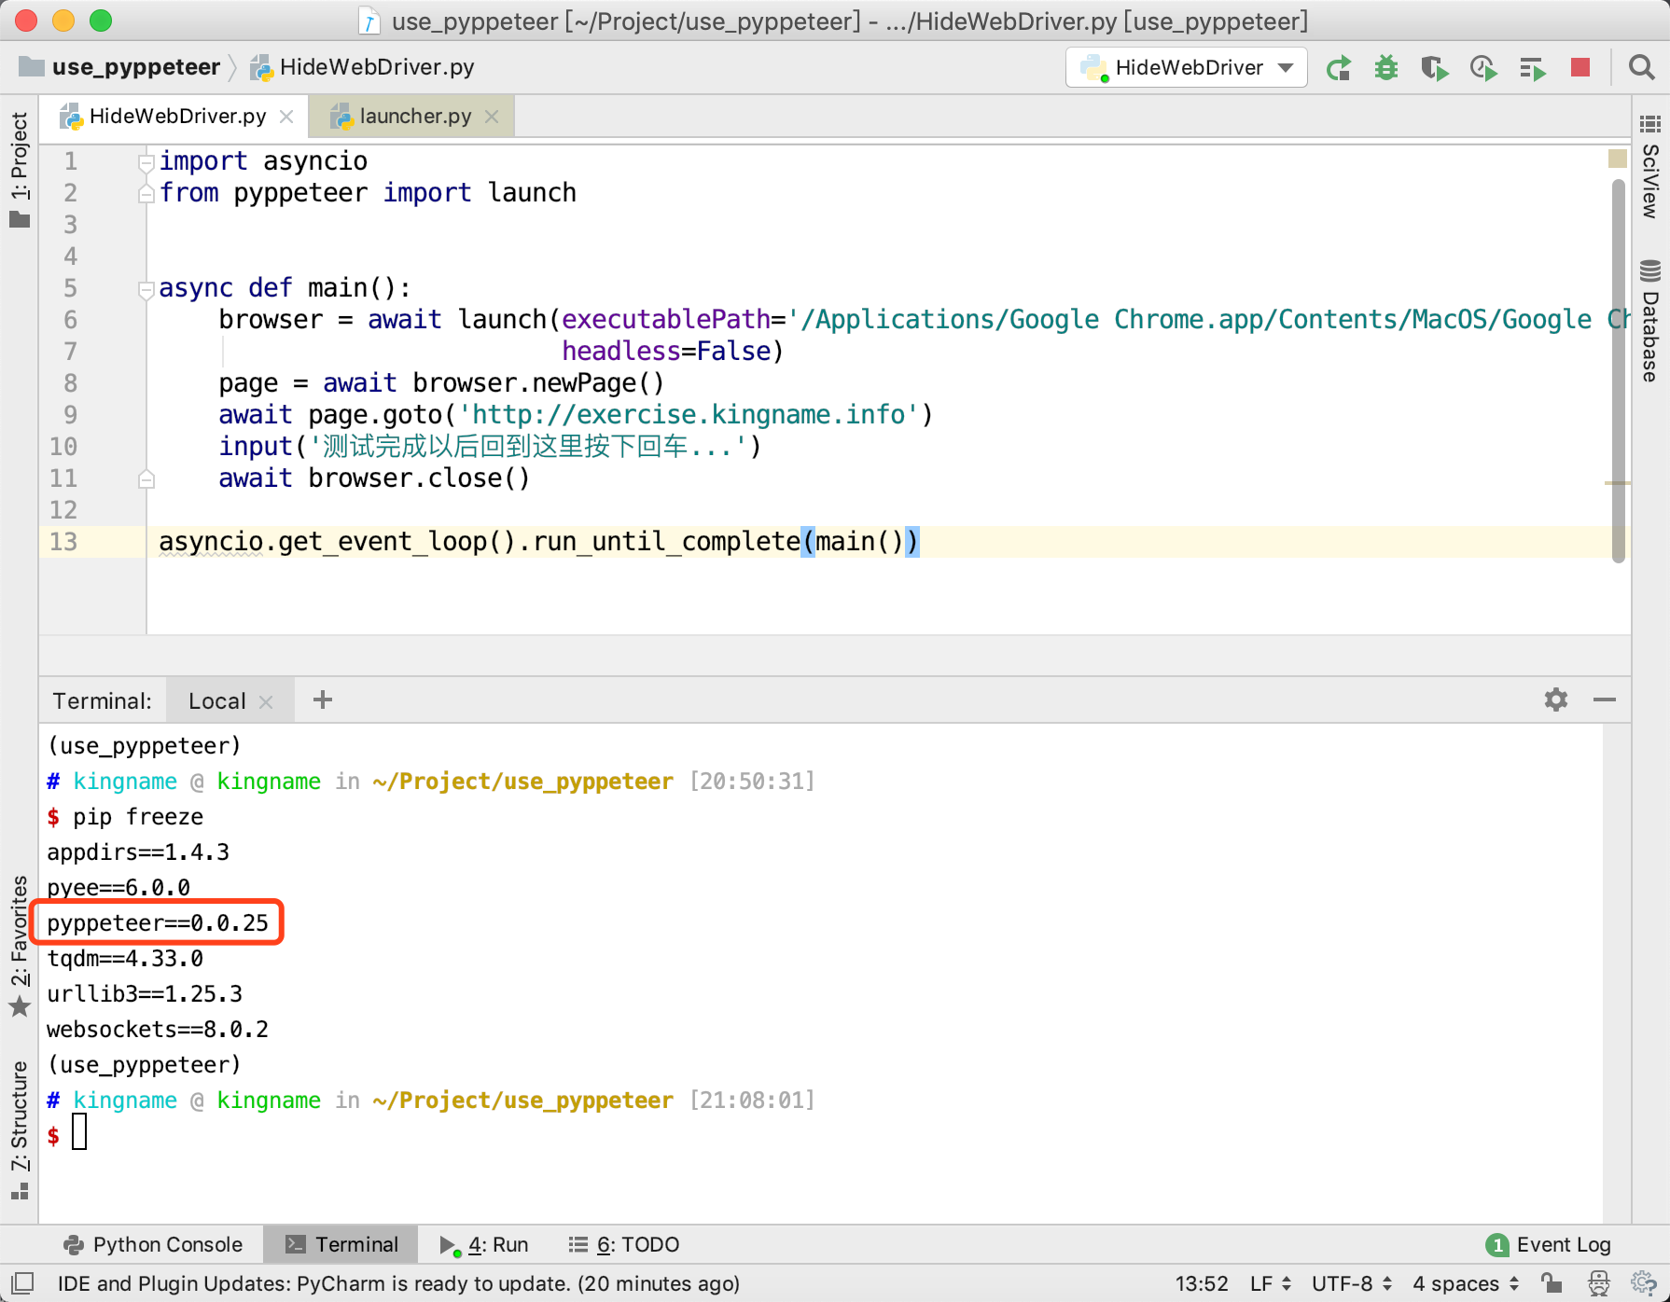Click the inspection status indicator square

pos(1618,159)
